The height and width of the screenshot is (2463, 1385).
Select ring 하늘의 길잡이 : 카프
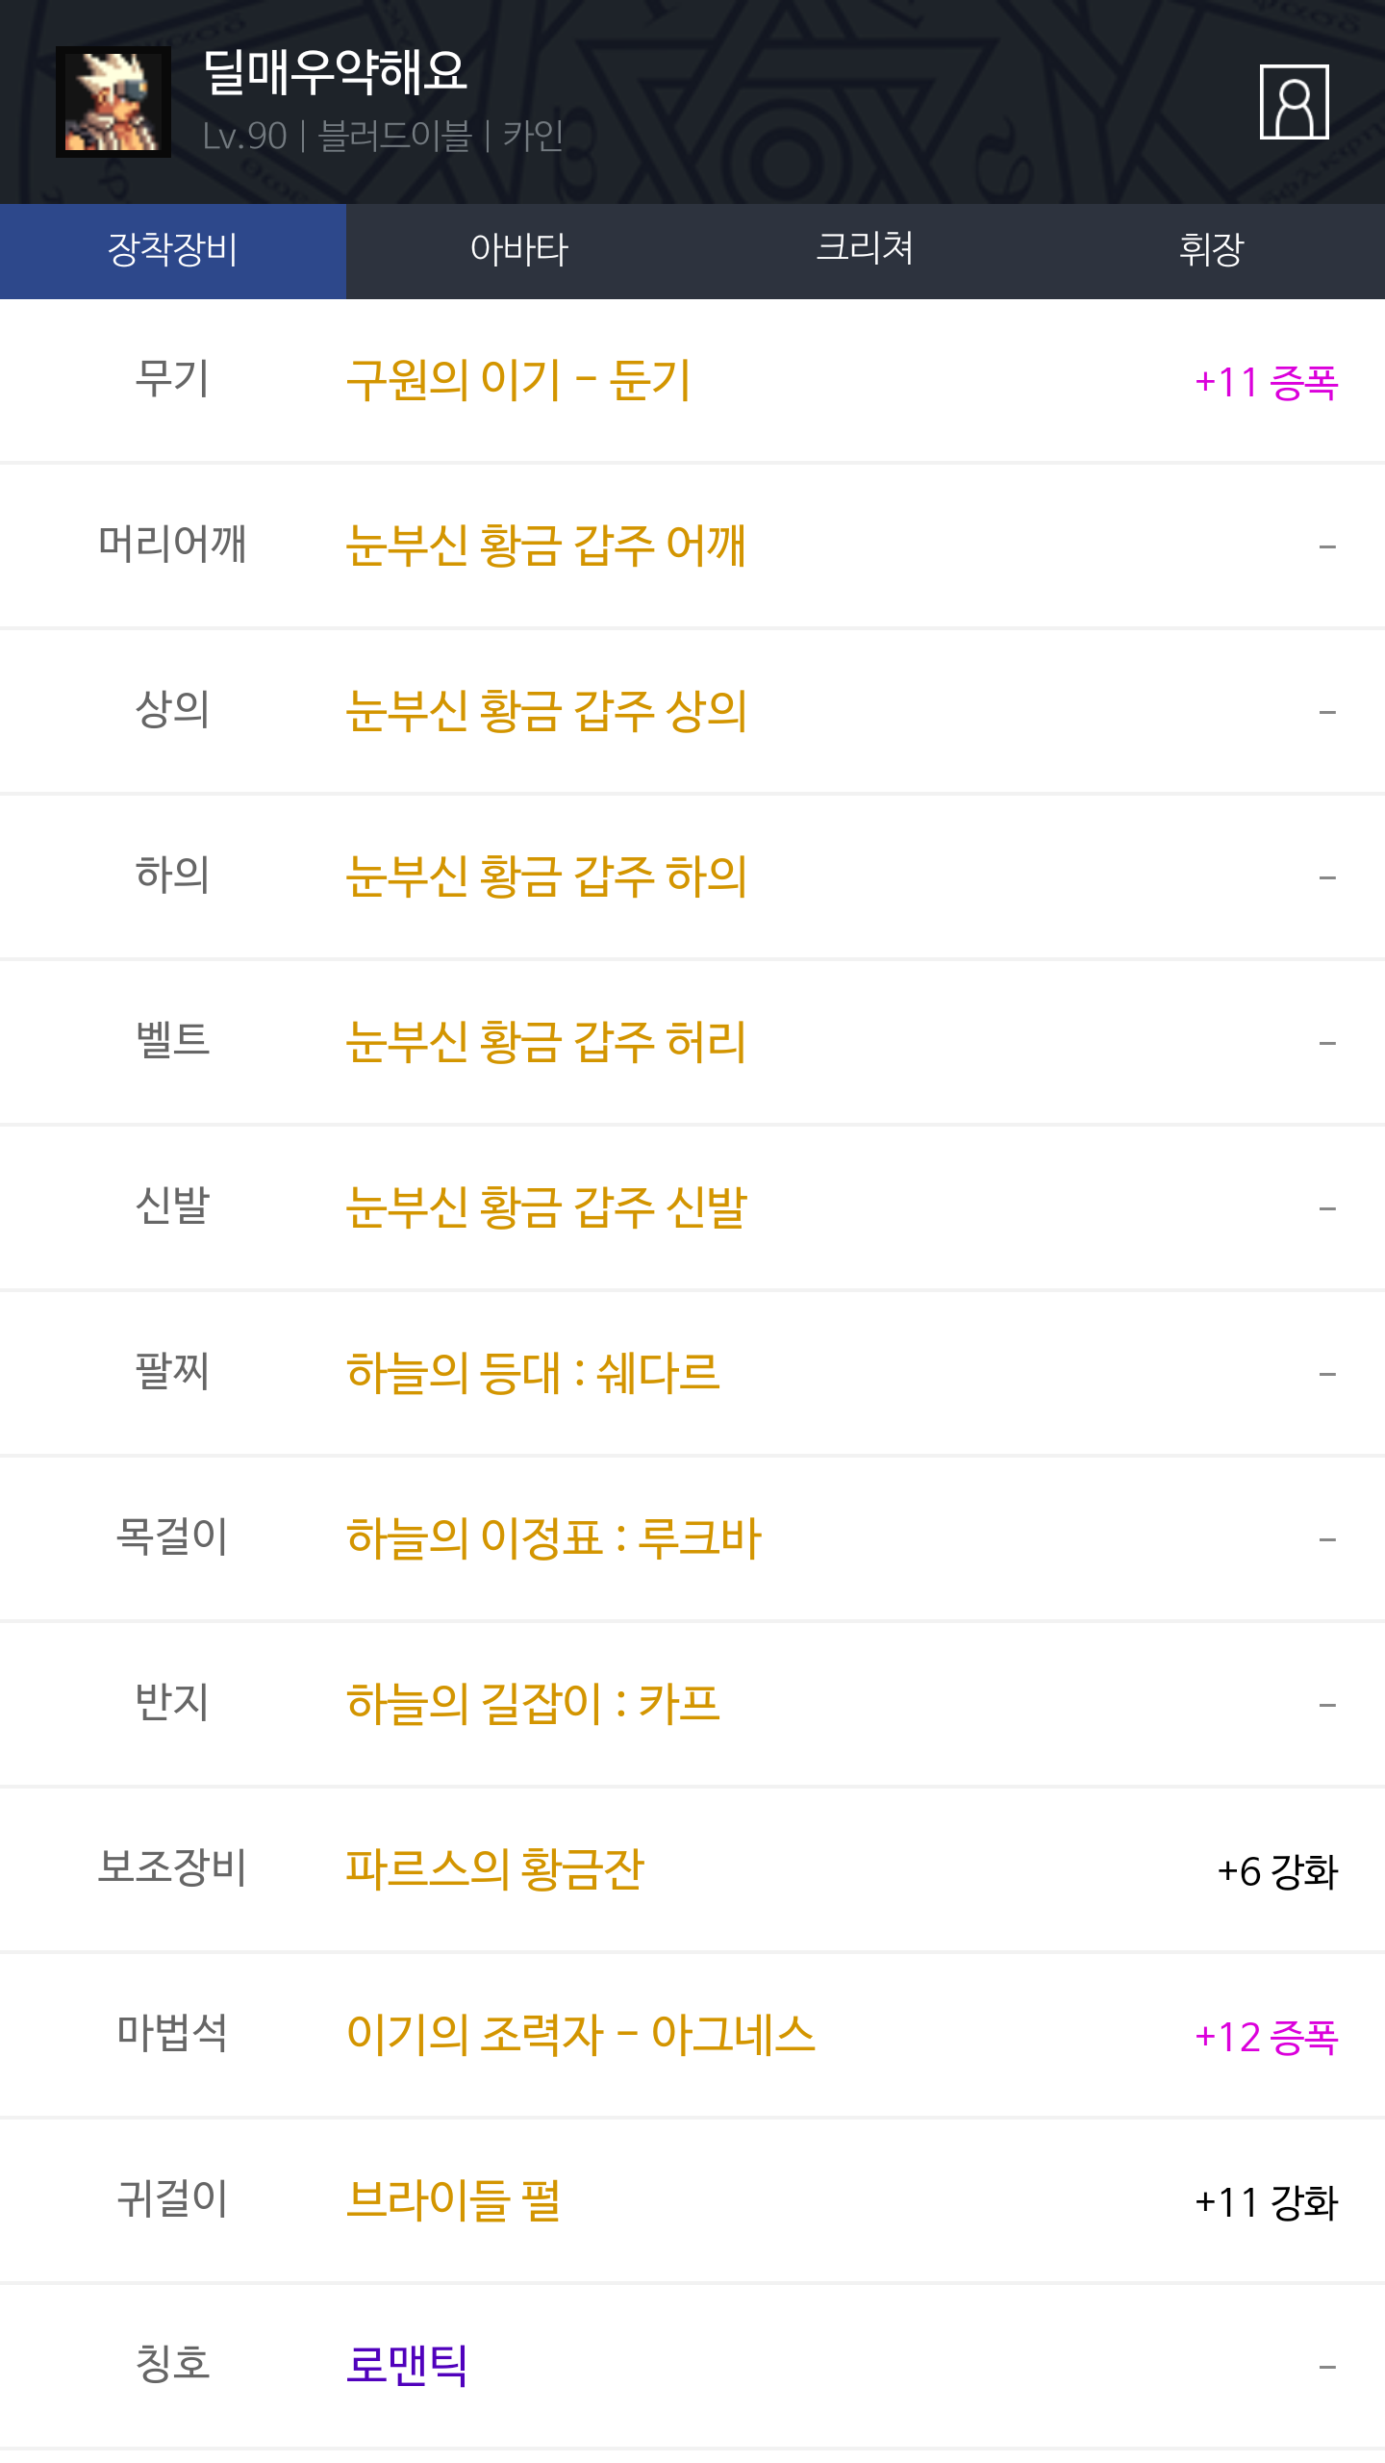pos(533,1704)
